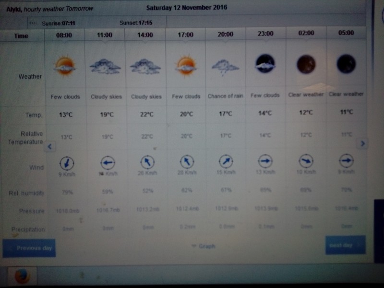Click the right chevron to show later hours
Viewport: 384px width, 288px height.
click(363, 144)
